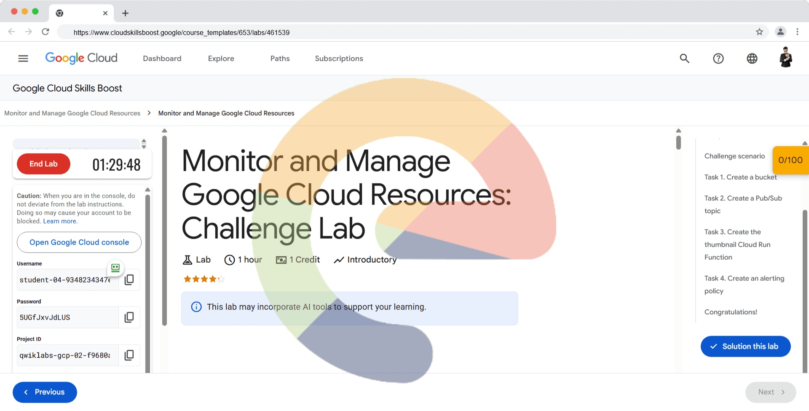Copy the password to clipboard

(x=129, y=317)
